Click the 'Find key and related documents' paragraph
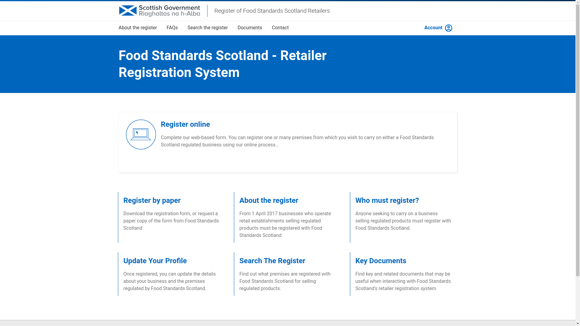Viewport: 580px width, 326px height. [x=403, y=281]
